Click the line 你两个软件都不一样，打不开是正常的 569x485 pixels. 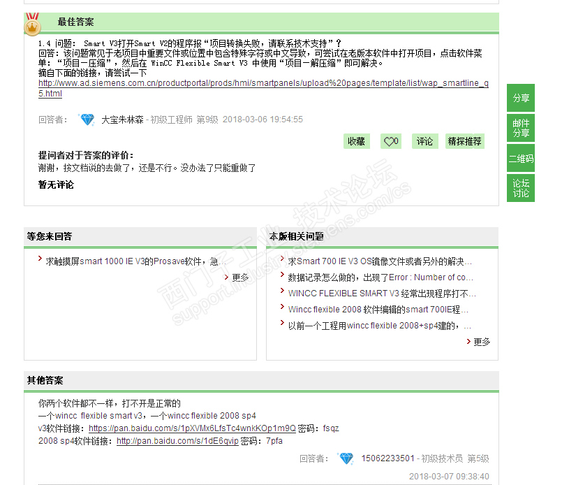pyautogui.click(x=109, y=403)
